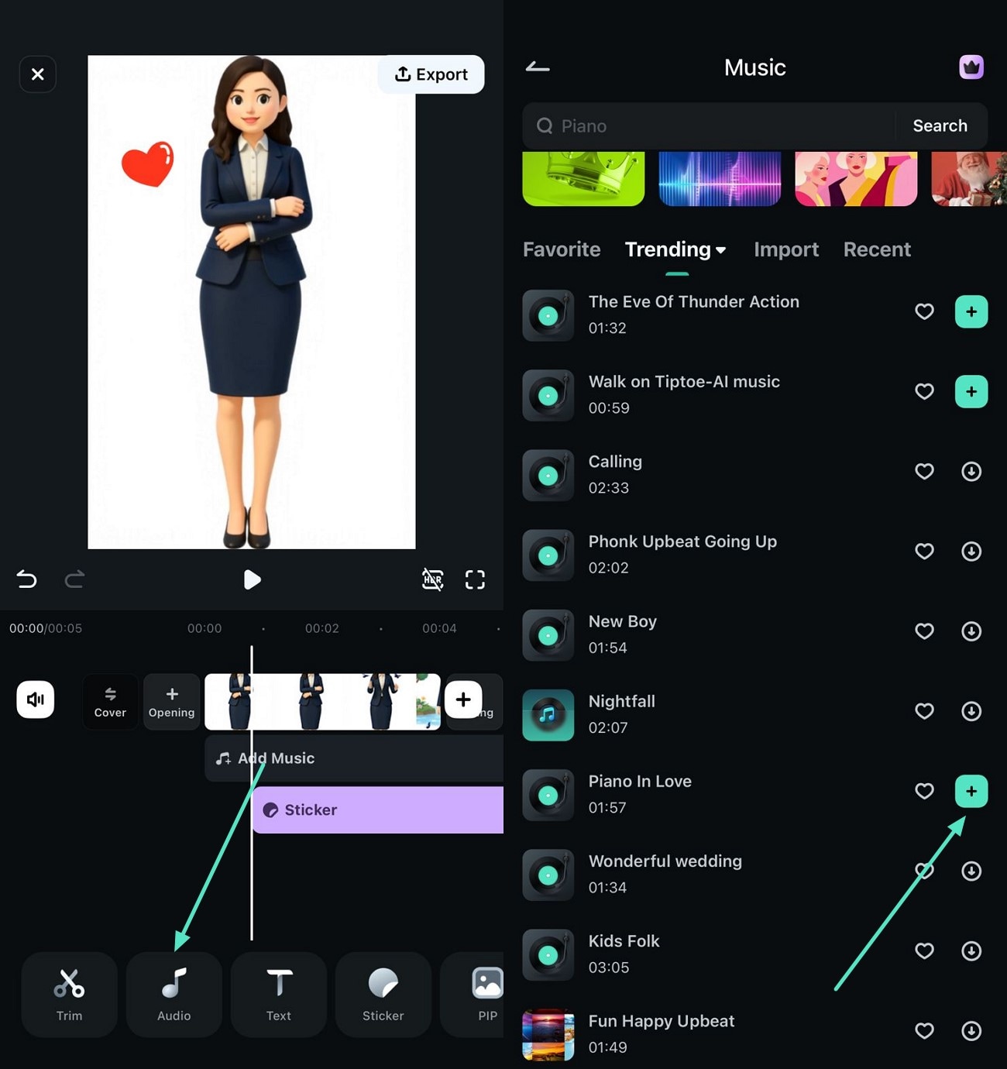Favorite the Kids Folk track
Screen dimensions: 1007x1069
click(924, 950)
